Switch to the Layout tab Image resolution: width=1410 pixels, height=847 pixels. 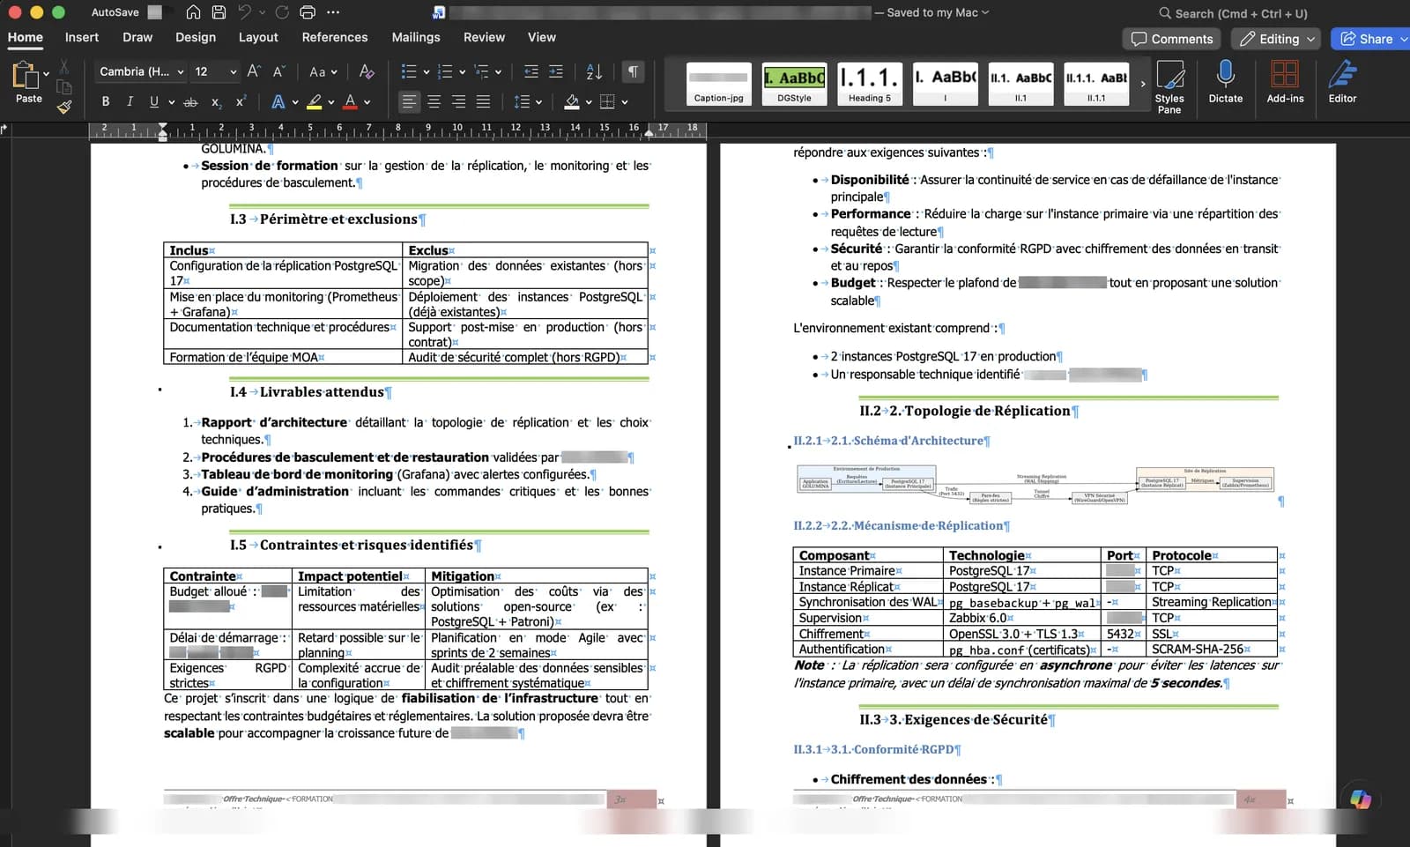[x=258, y=37]
